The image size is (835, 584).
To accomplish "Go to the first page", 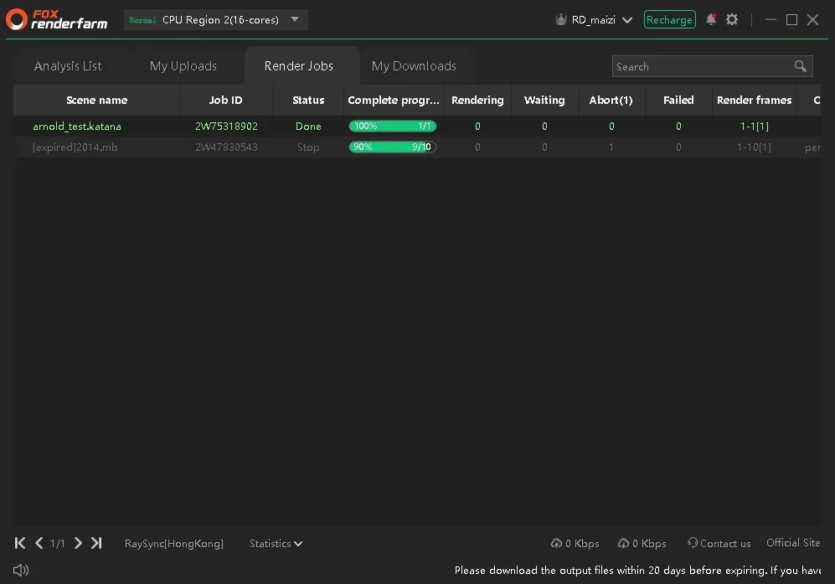I will coord(20,543).
